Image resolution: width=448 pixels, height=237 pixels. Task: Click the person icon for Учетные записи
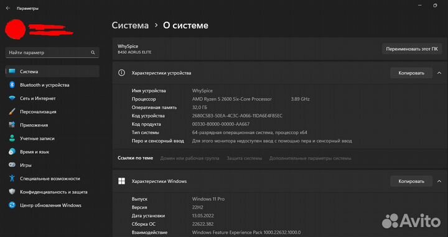coord(12,138)
